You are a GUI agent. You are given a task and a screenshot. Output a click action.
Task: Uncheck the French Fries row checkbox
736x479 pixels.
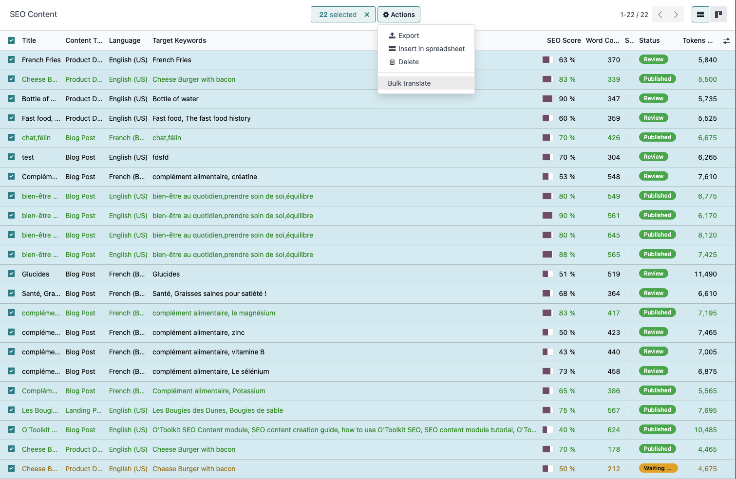[11, 59]
